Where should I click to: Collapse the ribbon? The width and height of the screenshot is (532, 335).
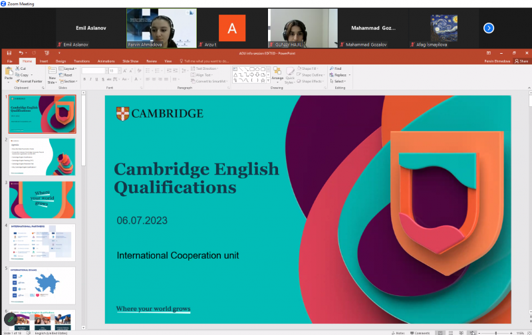coord(529,88)
